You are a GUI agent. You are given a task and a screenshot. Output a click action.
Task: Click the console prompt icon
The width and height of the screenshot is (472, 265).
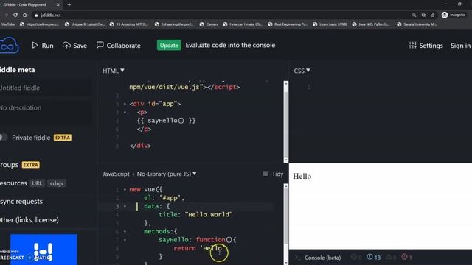[297, 258]
